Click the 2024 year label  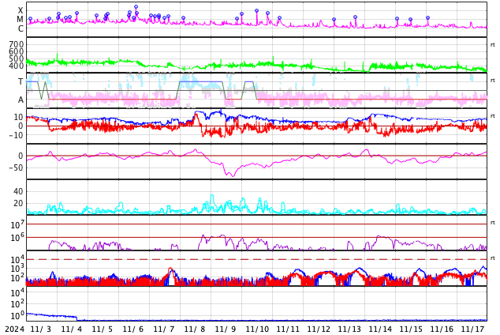14,329
